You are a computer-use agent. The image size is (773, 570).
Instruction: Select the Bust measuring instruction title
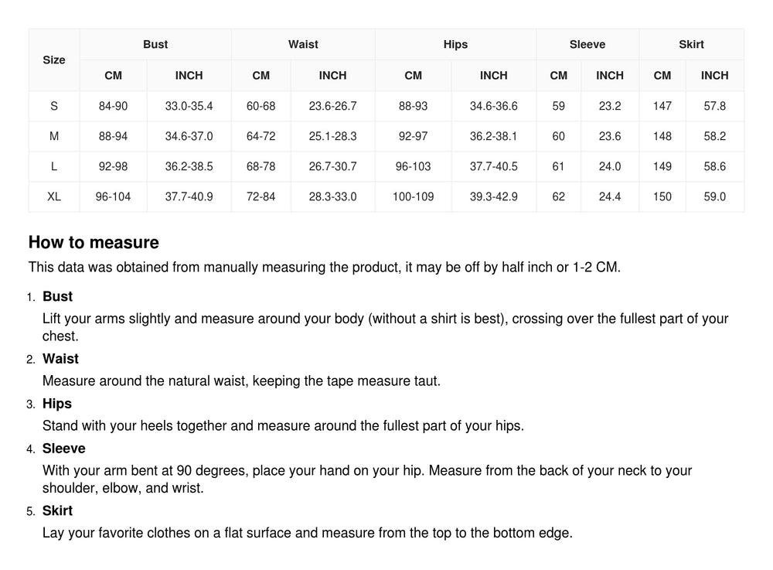click(57, 296)
